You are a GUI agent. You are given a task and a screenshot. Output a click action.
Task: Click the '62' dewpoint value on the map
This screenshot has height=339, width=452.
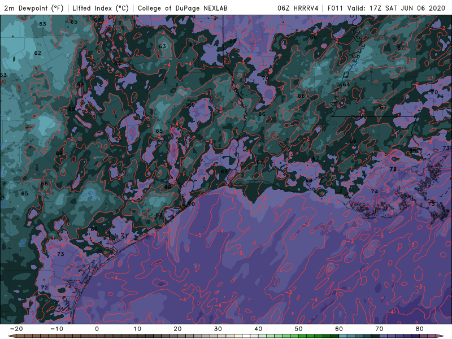(37, 53)
